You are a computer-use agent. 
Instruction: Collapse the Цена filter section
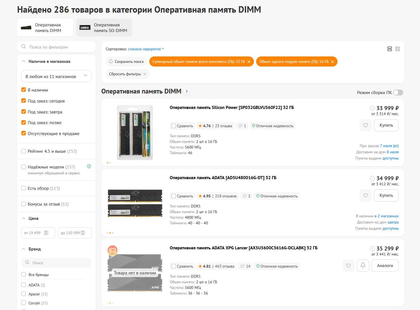click(x=24, y=218)
